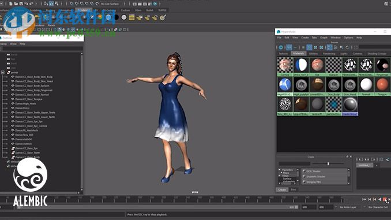Step back one frame in playback controls
This screenshot has height=220, width=391.
pos(370,199)
